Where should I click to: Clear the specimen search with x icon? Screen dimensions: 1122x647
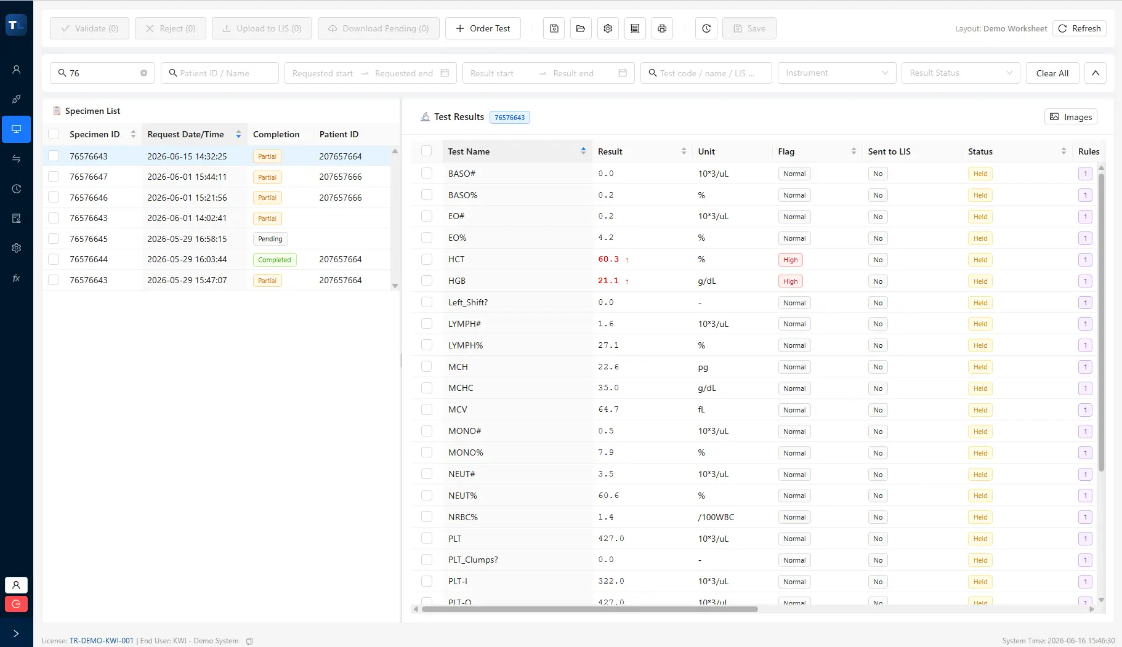pos(143,73)
